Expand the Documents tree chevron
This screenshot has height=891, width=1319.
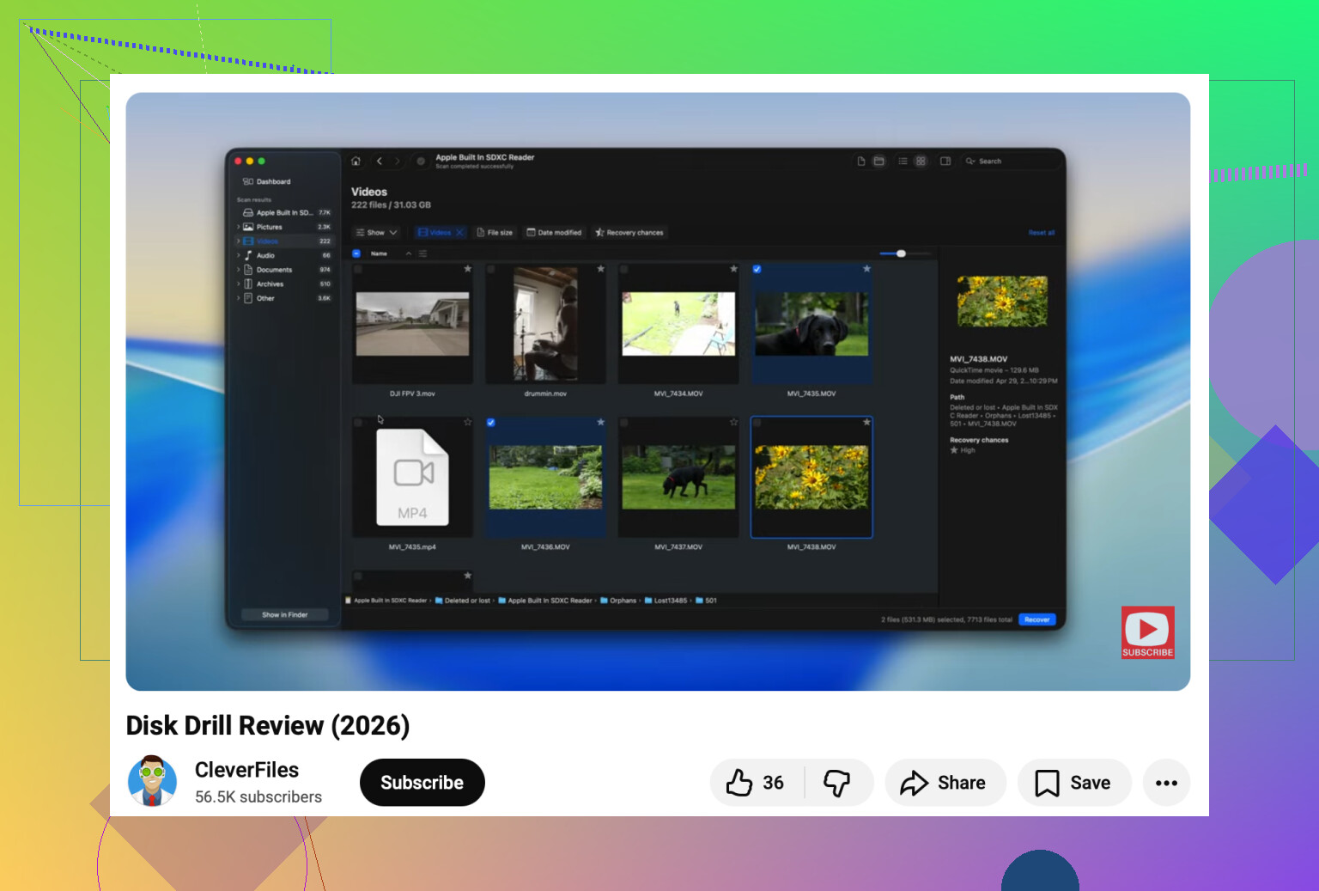click(x=238, y=270)
